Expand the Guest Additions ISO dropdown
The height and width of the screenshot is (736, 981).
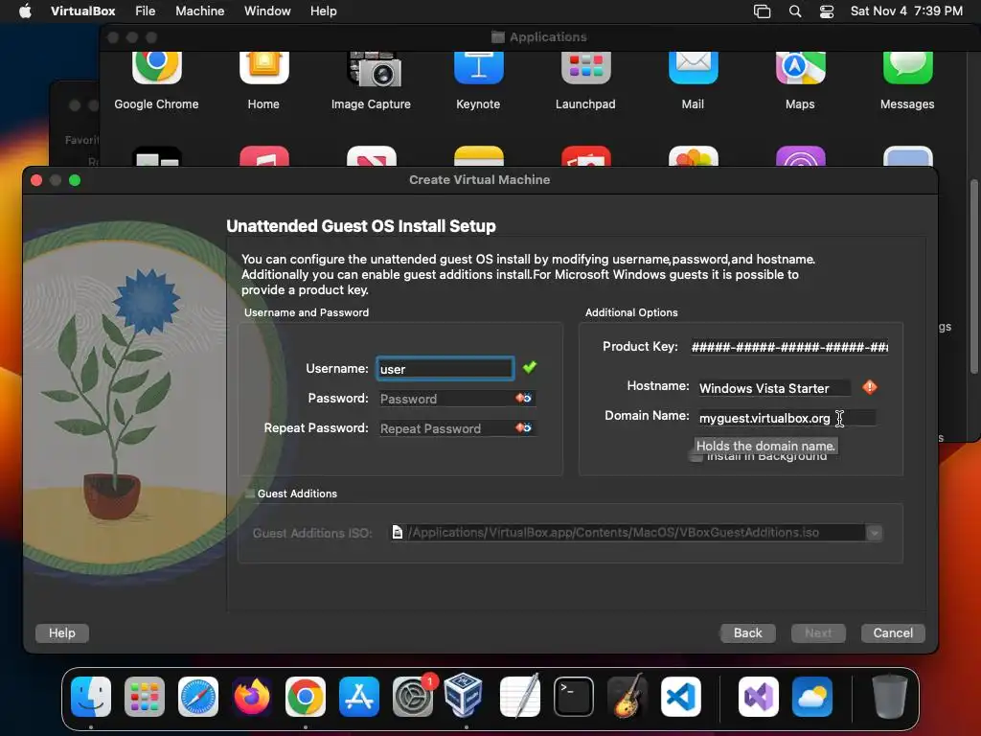[x=874, y=533]
